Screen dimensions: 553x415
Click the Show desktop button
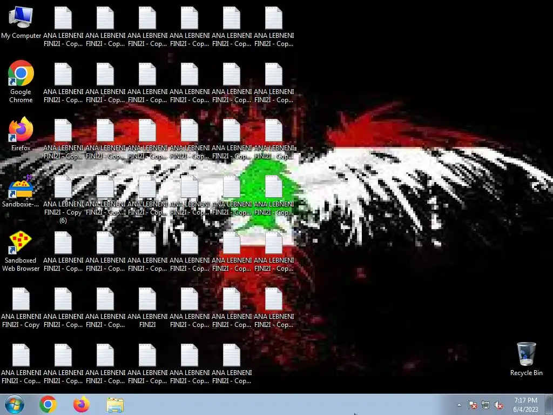[x=549, y=405]
